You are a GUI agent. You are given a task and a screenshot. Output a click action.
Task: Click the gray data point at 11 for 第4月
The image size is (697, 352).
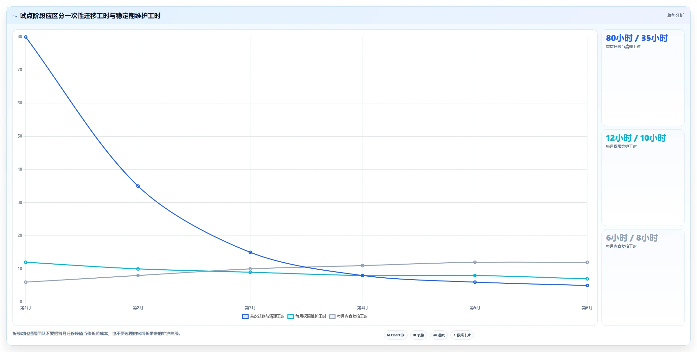pyautogui.click(x=363, y=266)
